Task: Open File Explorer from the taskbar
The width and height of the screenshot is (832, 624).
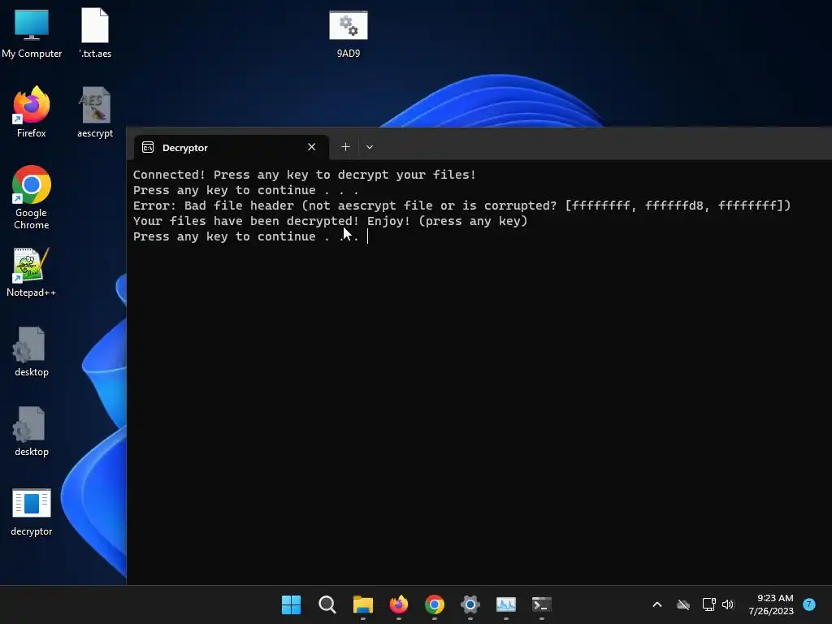Action: [x=363, y=604]
